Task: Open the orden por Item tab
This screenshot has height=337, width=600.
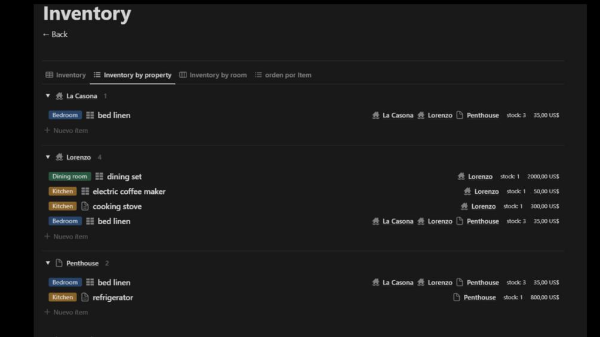Action: tap(288, 75)
